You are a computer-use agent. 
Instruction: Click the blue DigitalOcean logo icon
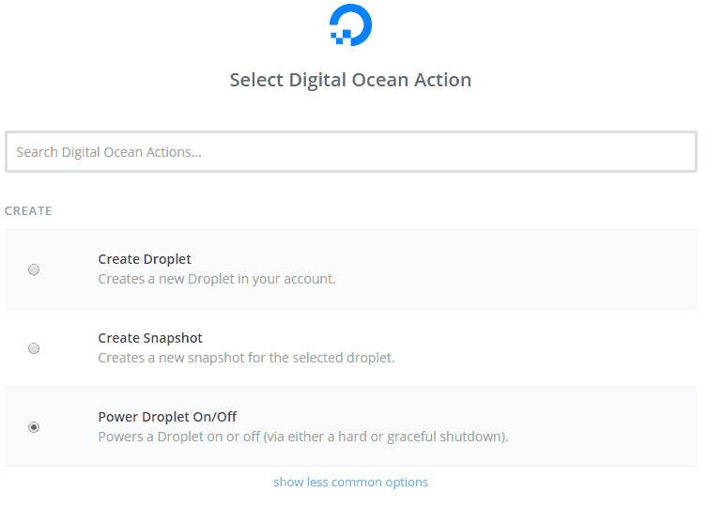pyautogui.click(x=350, y=24)
